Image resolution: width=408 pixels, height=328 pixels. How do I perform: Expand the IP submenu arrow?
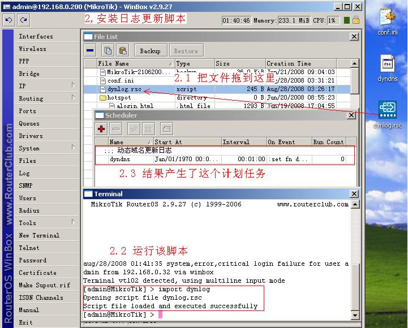tap(74, 85)
